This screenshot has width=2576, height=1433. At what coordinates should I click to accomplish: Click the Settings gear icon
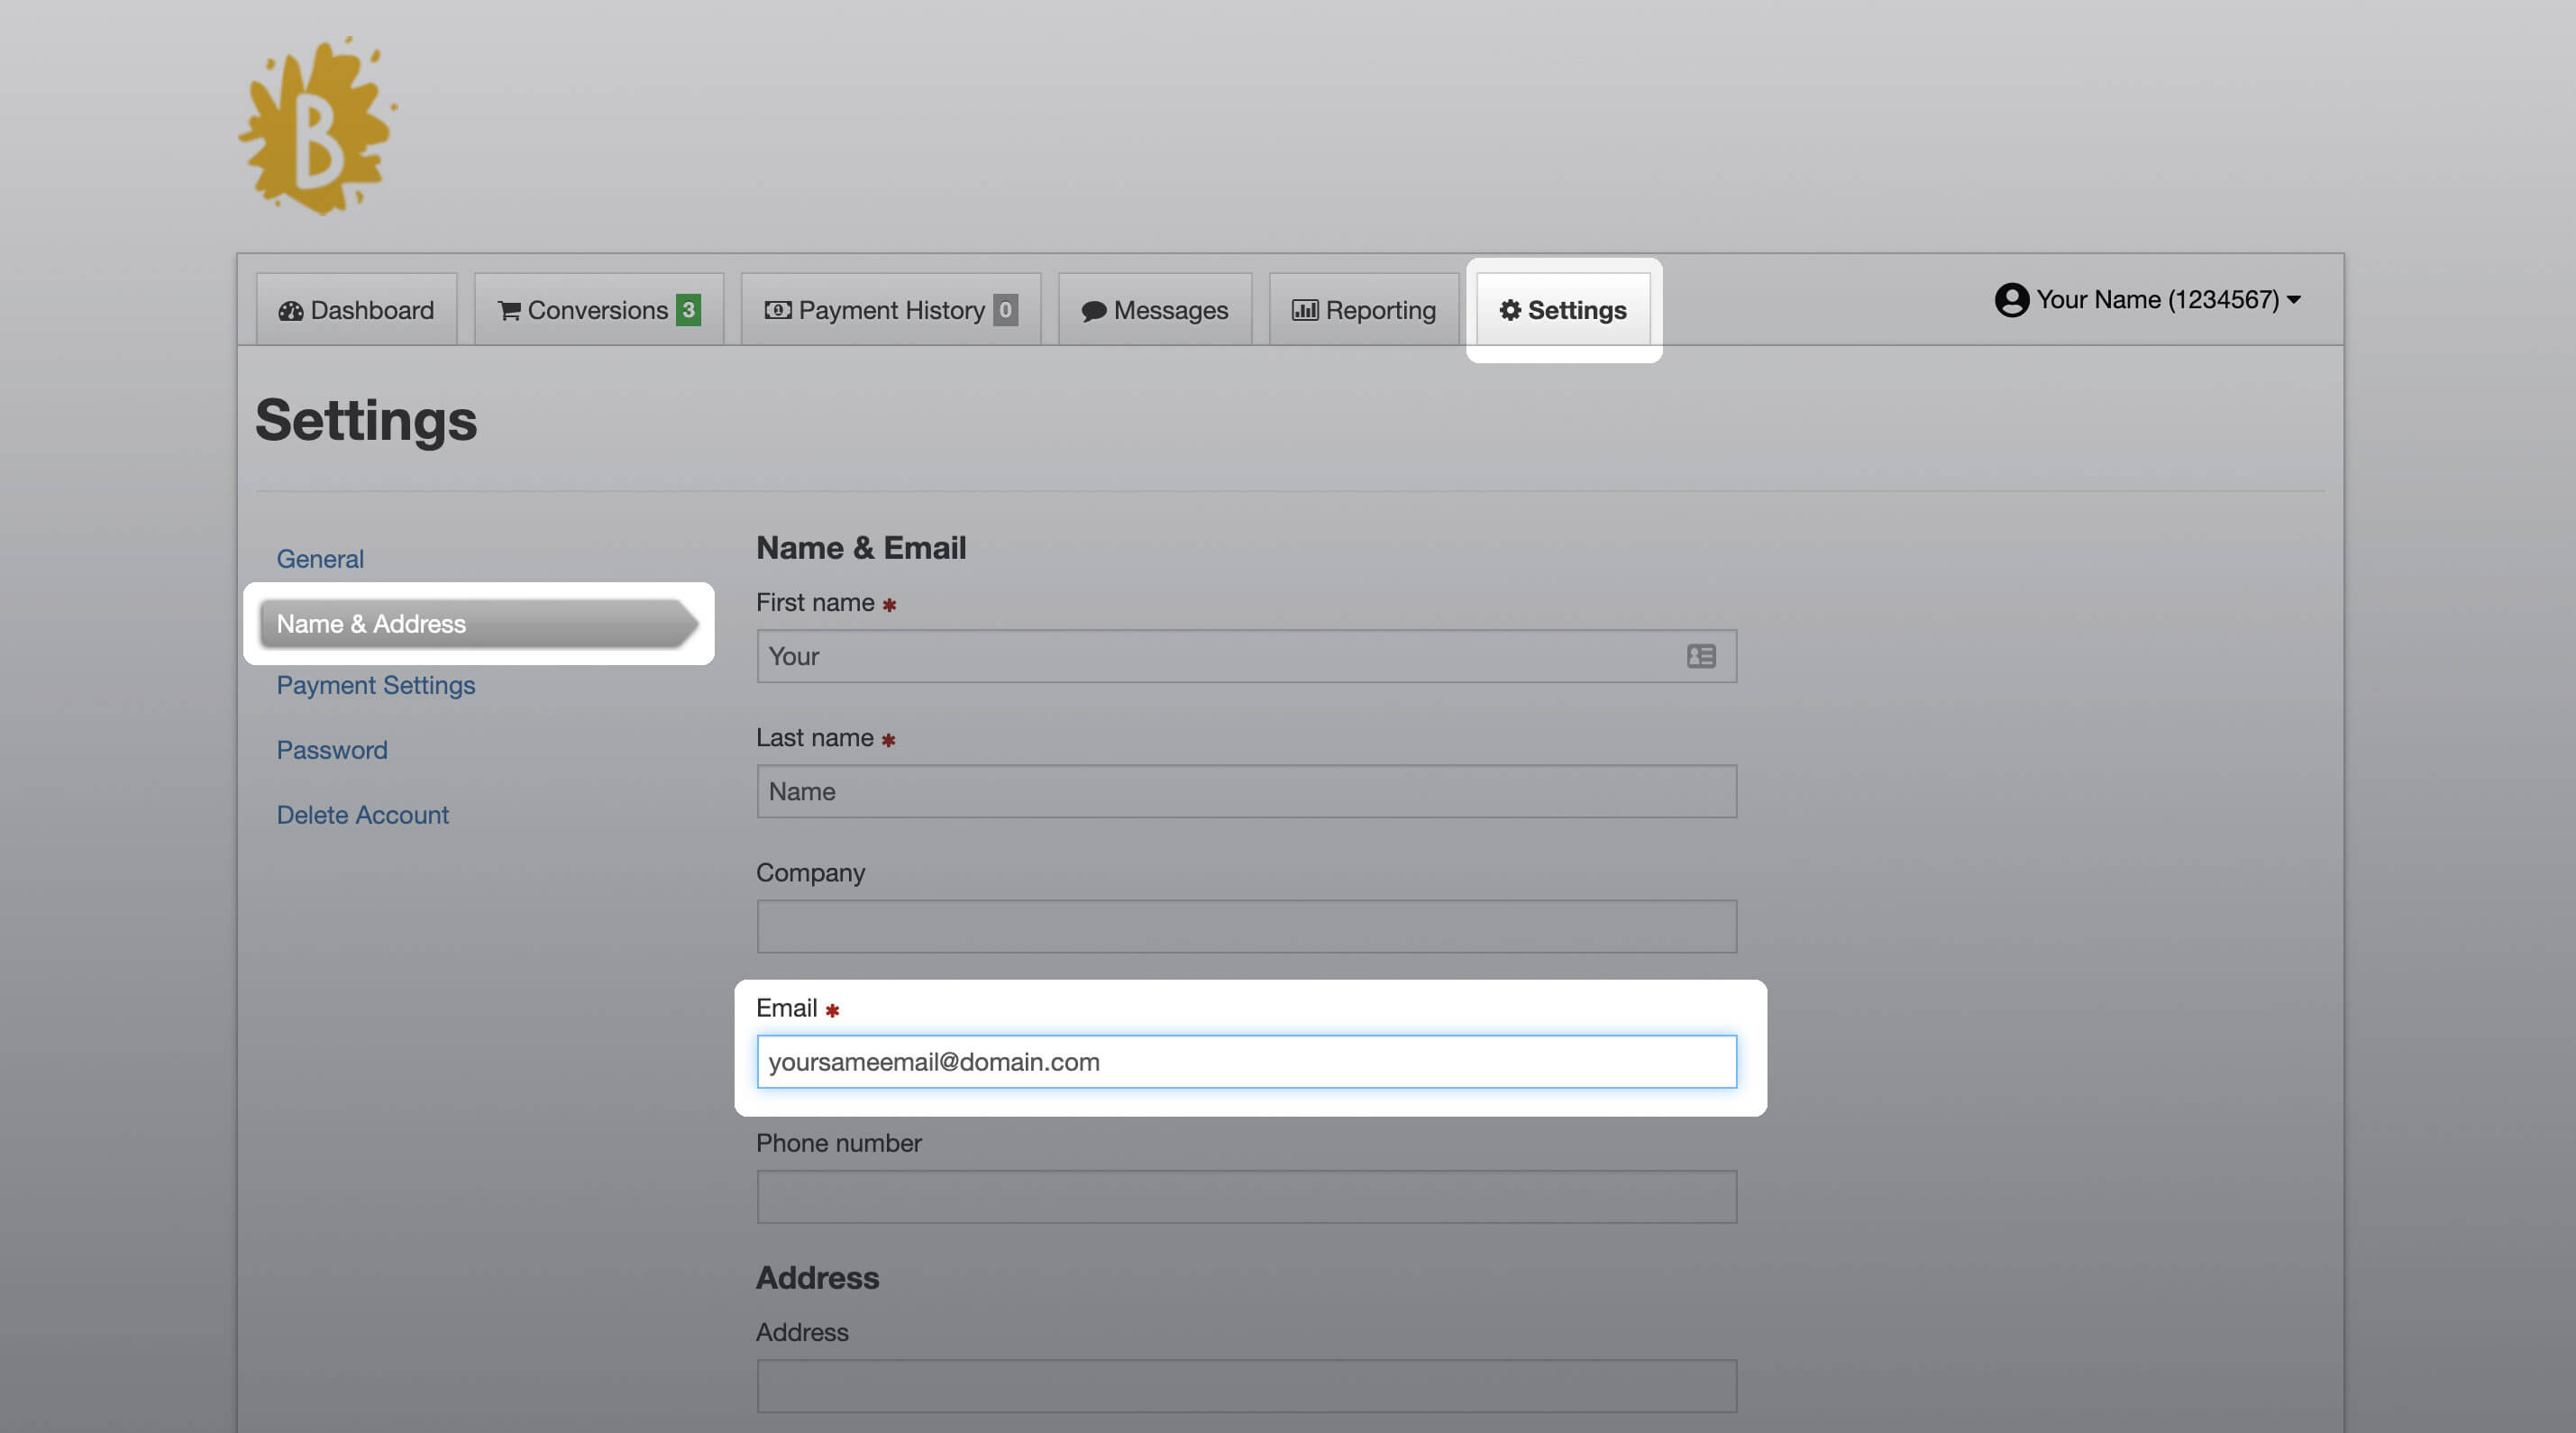click(1510, 310)
